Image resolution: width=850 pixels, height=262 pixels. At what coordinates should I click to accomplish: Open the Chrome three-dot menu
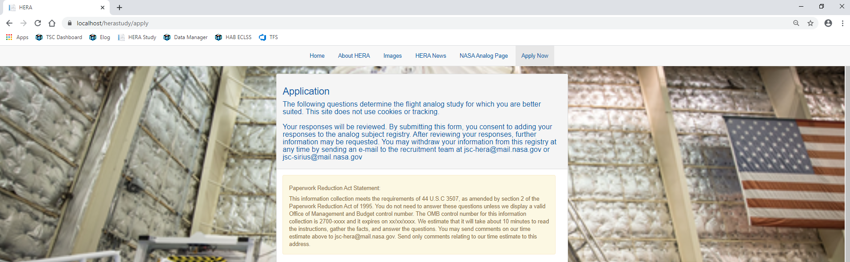842,23
